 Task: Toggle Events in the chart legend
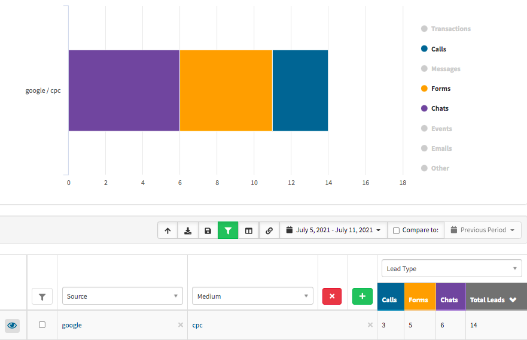coord(437,129)
